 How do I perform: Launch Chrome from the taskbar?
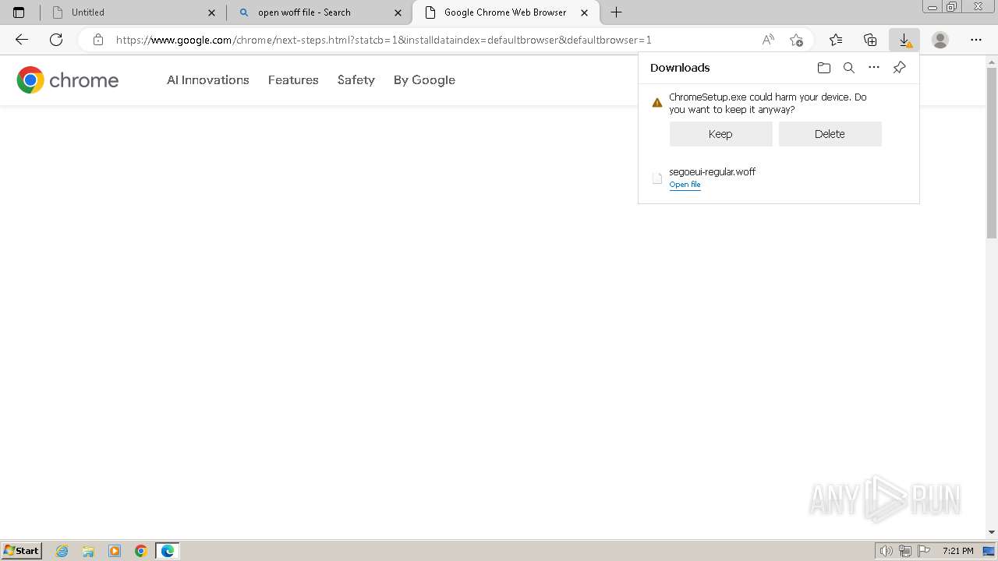click(x=141, y=551)
